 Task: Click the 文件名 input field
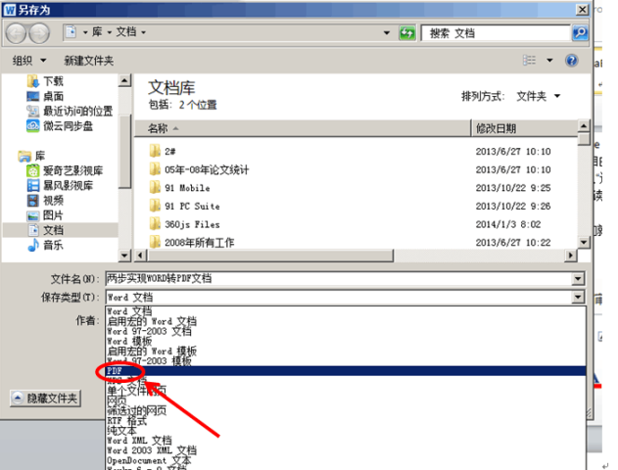point(338,278)
